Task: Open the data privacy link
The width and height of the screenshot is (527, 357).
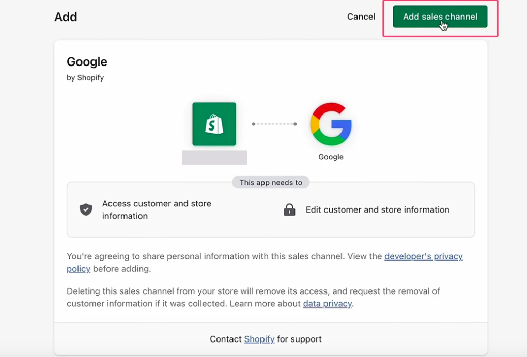Action: tap(328, 304)
